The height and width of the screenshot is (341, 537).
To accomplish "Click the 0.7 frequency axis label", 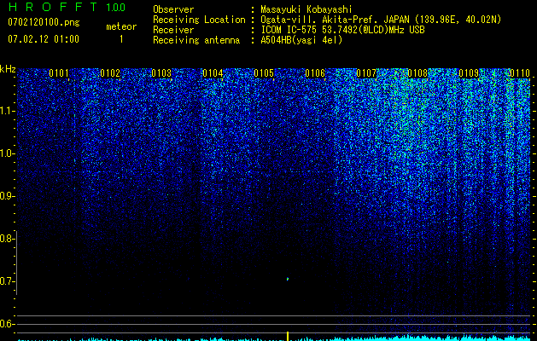I will [6, 281].
